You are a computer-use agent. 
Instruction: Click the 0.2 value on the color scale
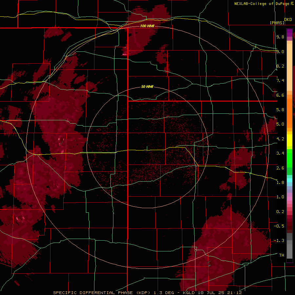(280, 212)
